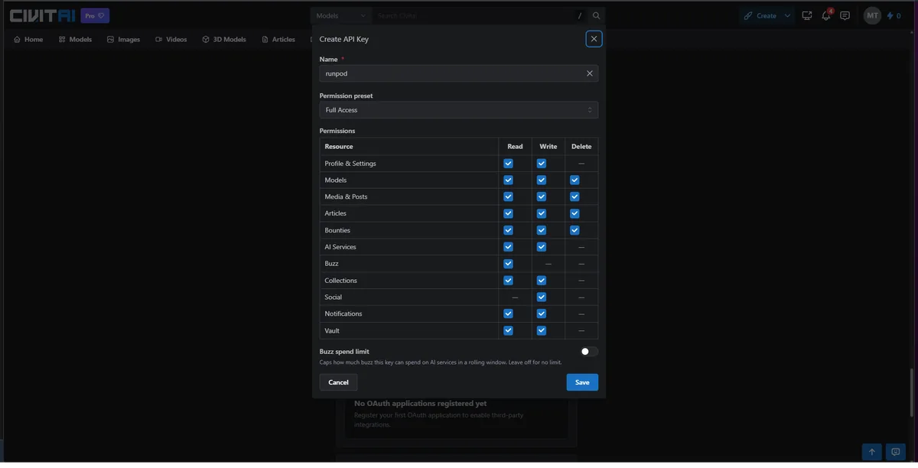Uncheck Models delete permission
The image size is (918, 468).
[575, 180]
